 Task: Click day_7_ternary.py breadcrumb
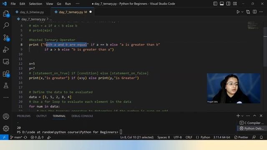[x=33, y=19]
